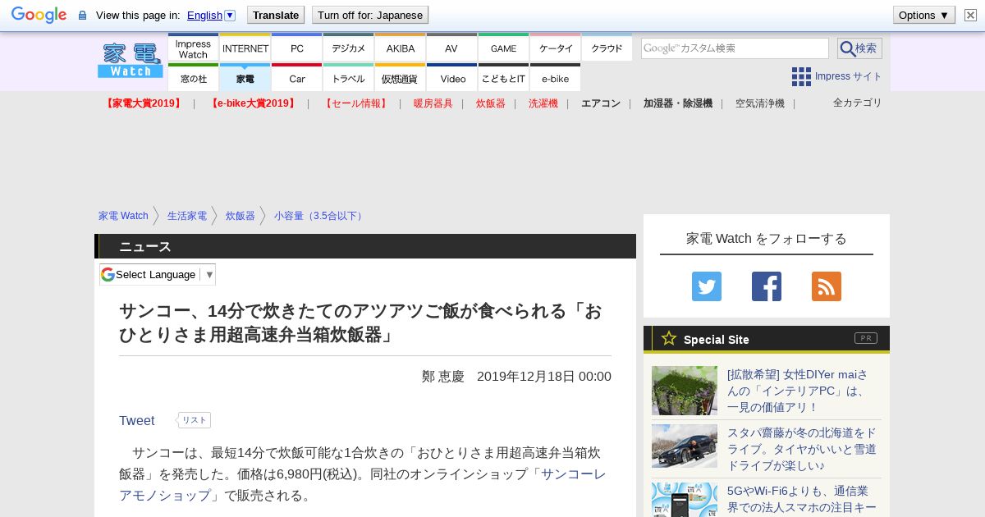The height and width of the screenshot is (517, 985).
Task: Open the 5GやWi-Fi6 article link
Action: coord(802,500)
